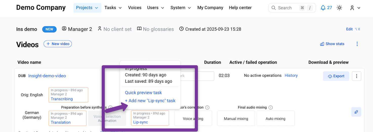The image size is (373, 132).
Task: Show info for Final audio mixing
Action: (271, 107)
